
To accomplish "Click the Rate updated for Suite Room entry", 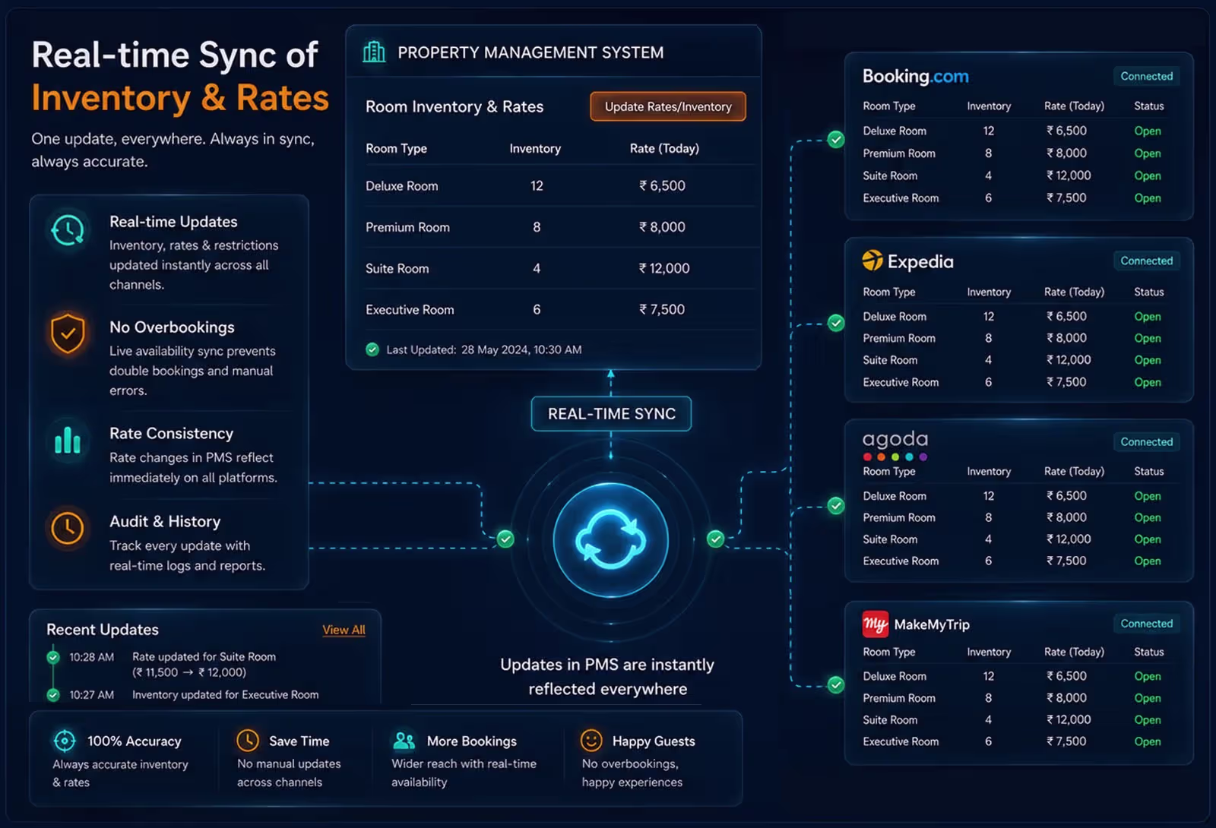I will [x=204, y=665].
